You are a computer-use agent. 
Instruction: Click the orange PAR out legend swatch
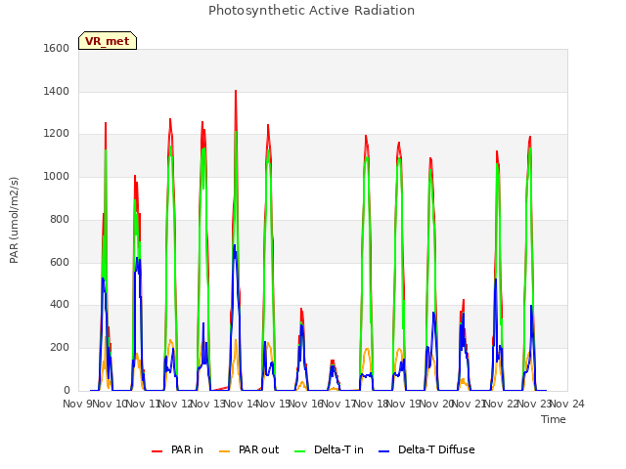pos(225,451)
